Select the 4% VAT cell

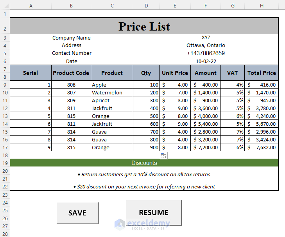point(233,85)
